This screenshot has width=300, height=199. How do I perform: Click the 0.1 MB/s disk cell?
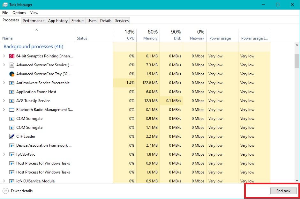pyautogui.click(x=171, y=100)
